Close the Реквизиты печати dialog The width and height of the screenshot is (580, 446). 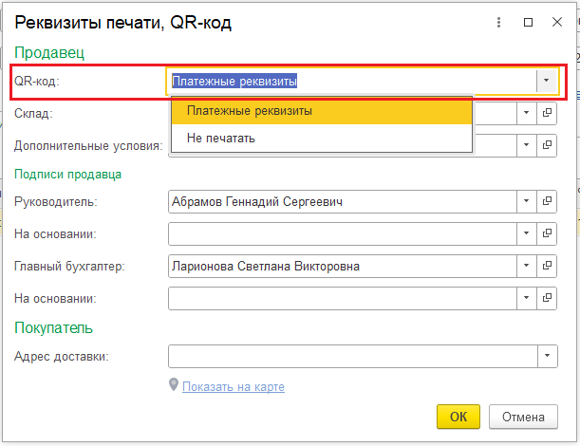[557, 22]
